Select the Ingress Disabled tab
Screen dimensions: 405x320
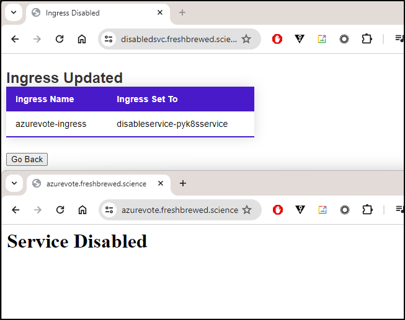coord(98,13)
